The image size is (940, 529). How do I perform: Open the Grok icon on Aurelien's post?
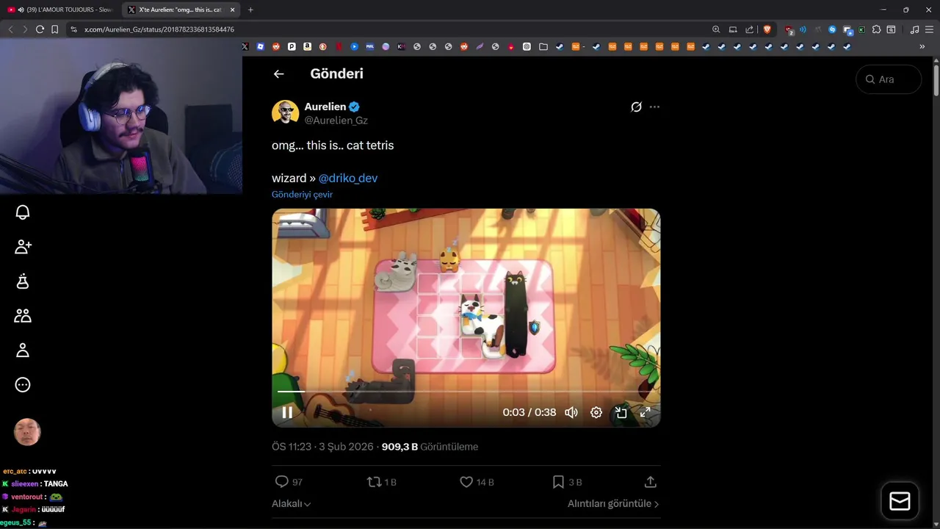(x=636, y=107)
